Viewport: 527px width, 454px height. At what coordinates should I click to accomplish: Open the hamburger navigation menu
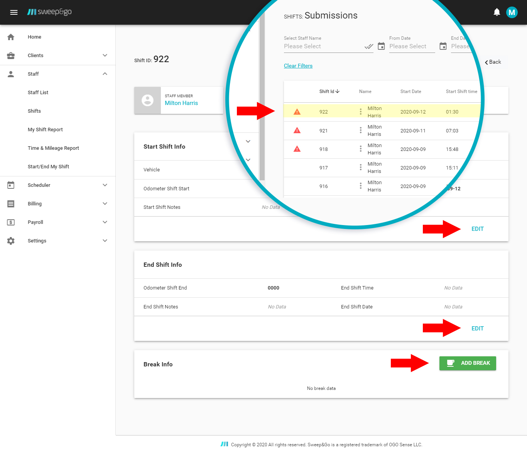14,12
